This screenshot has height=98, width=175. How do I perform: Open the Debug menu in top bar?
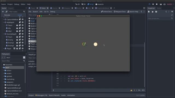click(x=17, y=4)
